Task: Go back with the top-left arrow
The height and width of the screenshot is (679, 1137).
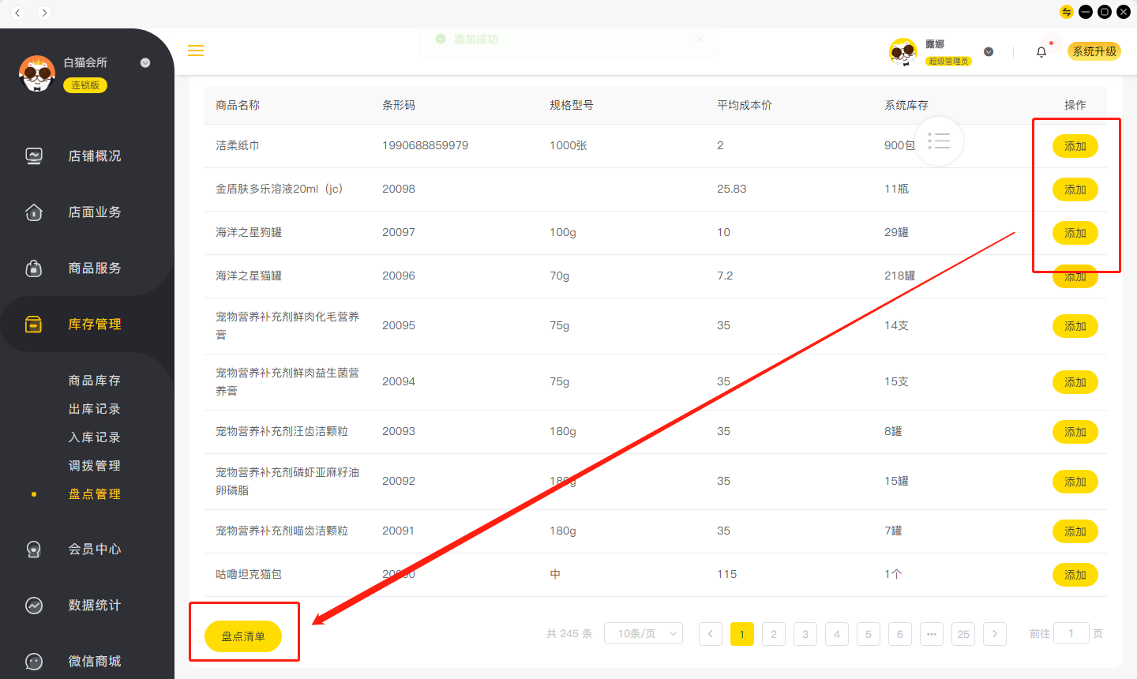Action: click(x=17, y=13)
